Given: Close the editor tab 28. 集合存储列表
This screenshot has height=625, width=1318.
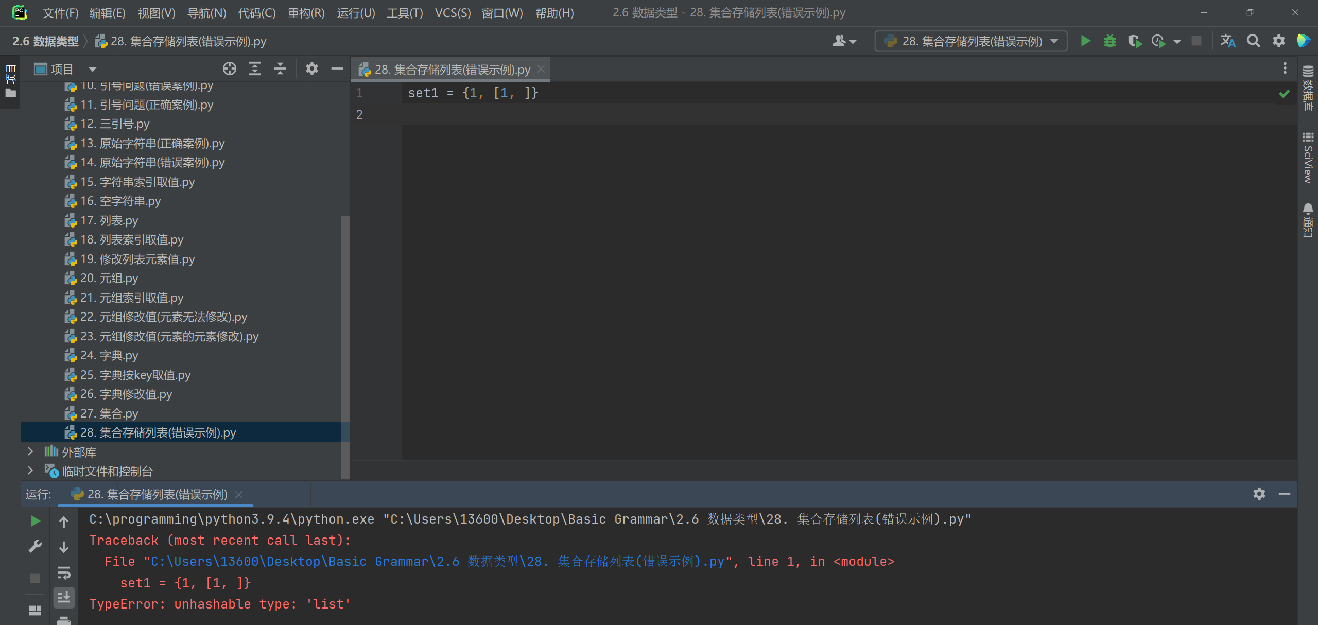Looking at the screenshot, I should coord(541,69).
